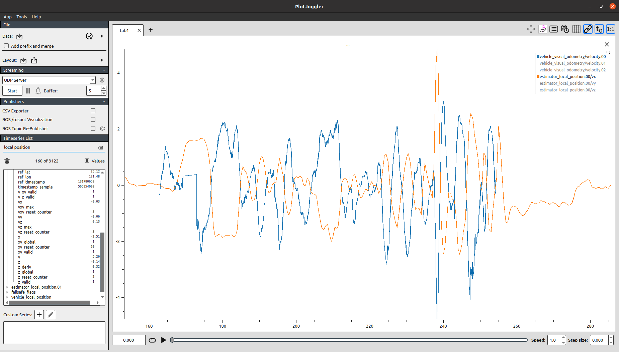The image size is (619, 352).
Task: Click the local position filter text field
Action: coord(50,147)
